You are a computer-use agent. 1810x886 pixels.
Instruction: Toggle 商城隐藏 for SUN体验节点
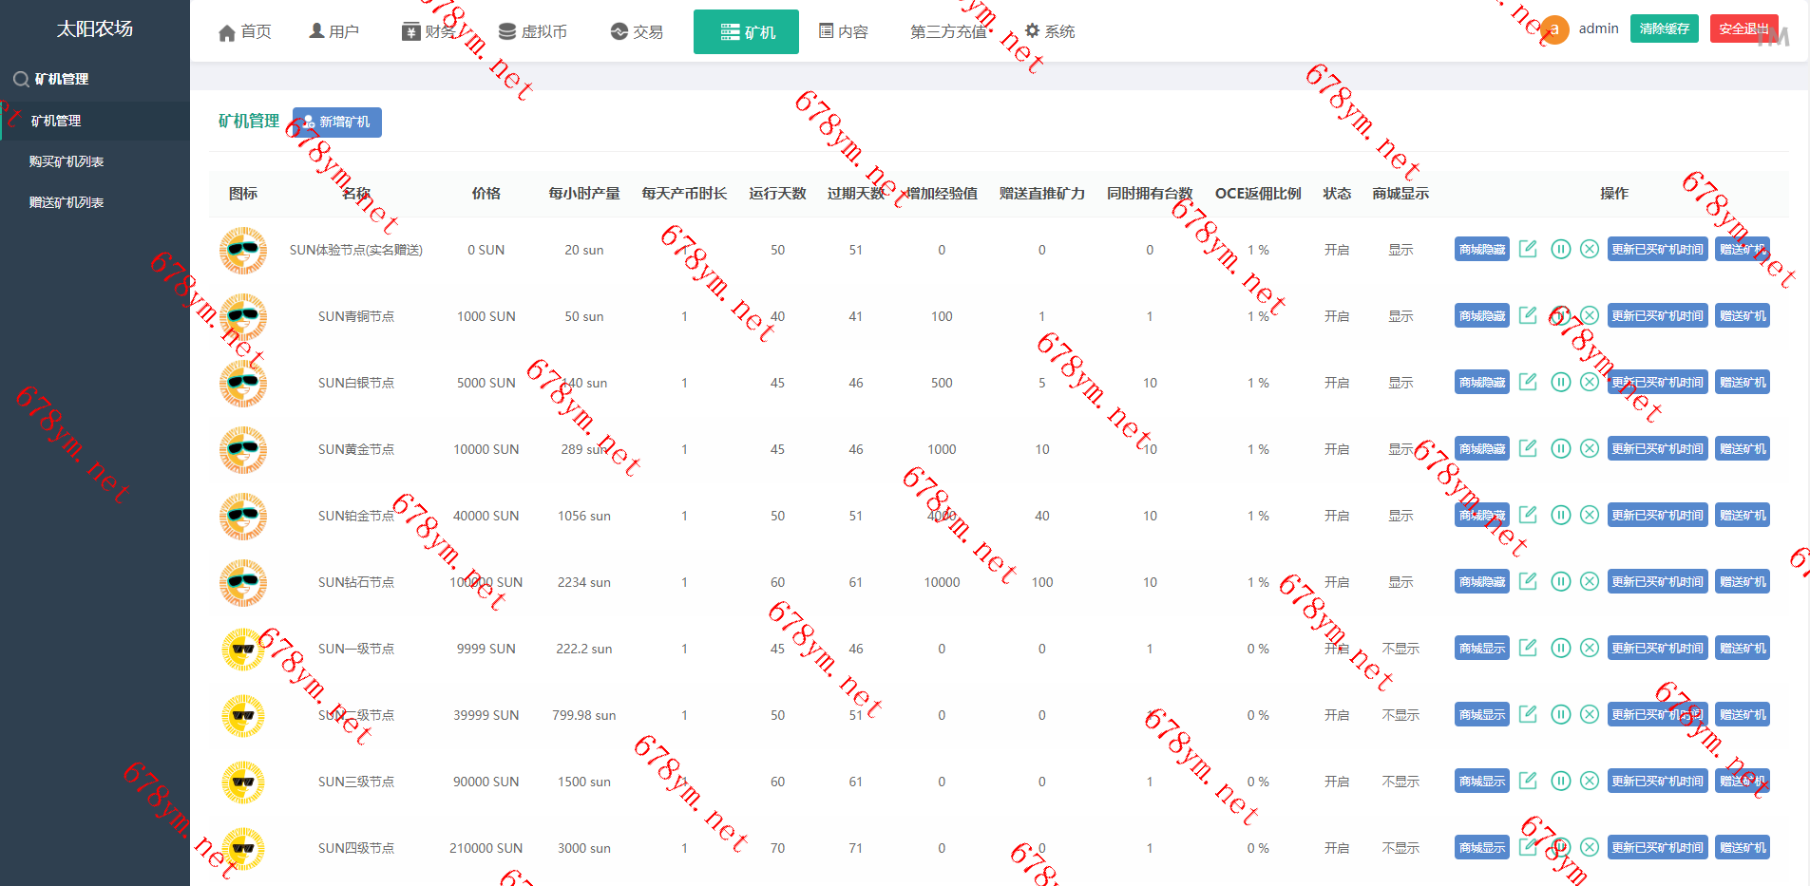click(1481, 250)
